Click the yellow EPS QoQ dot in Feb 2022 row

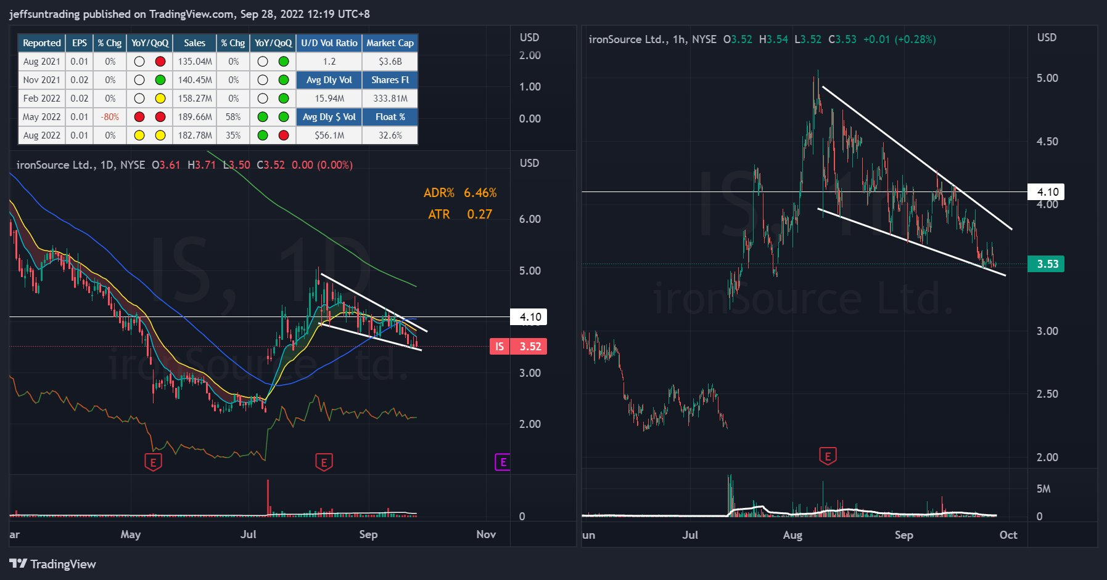tap(160, 99)
